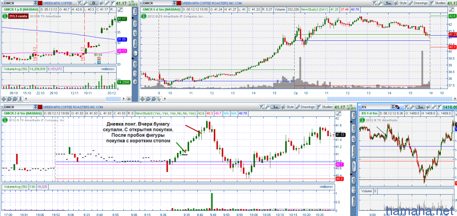457x216 pixels.
Task: Open pencil Drawings icon in top-left daily chart
Action: 107,3
